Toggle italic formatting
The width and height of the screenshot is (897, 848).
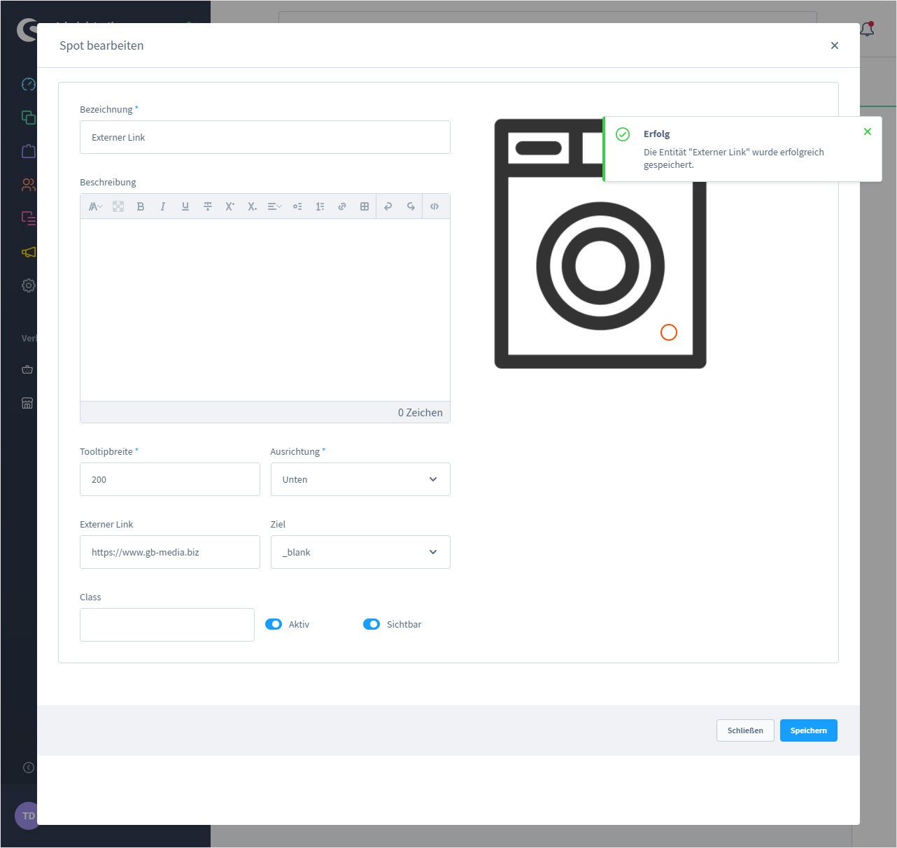[x=163, y=206]
